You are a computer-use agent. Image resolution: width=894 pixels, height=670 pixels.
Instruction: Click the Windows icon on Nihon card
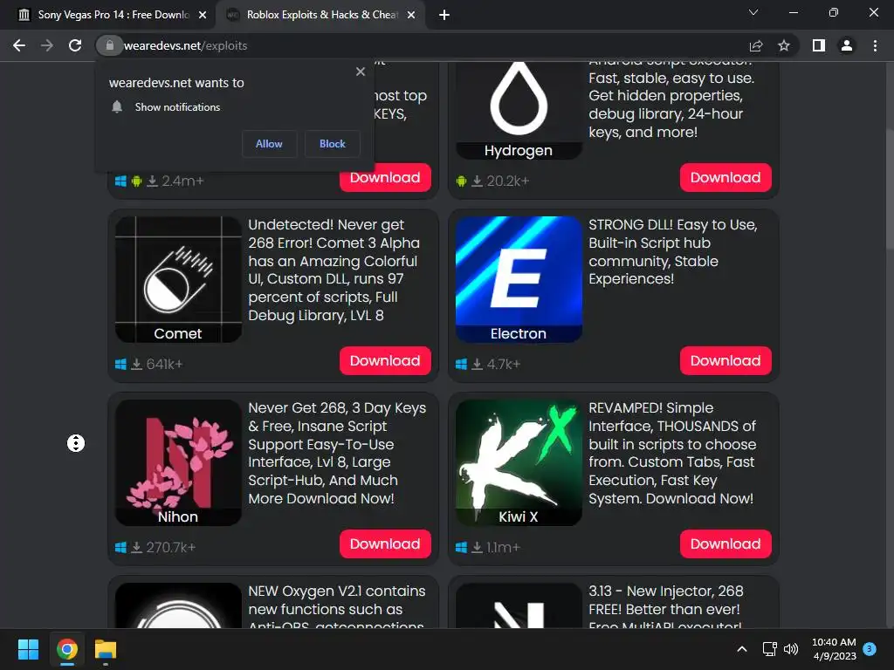click(120, 548)
